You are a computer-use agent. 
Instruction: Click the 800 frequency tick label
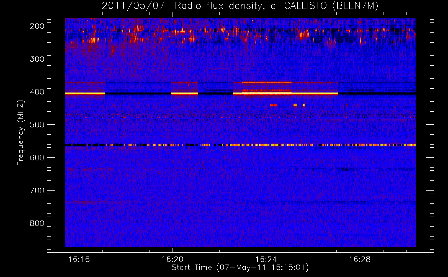(x=37, y=223)
